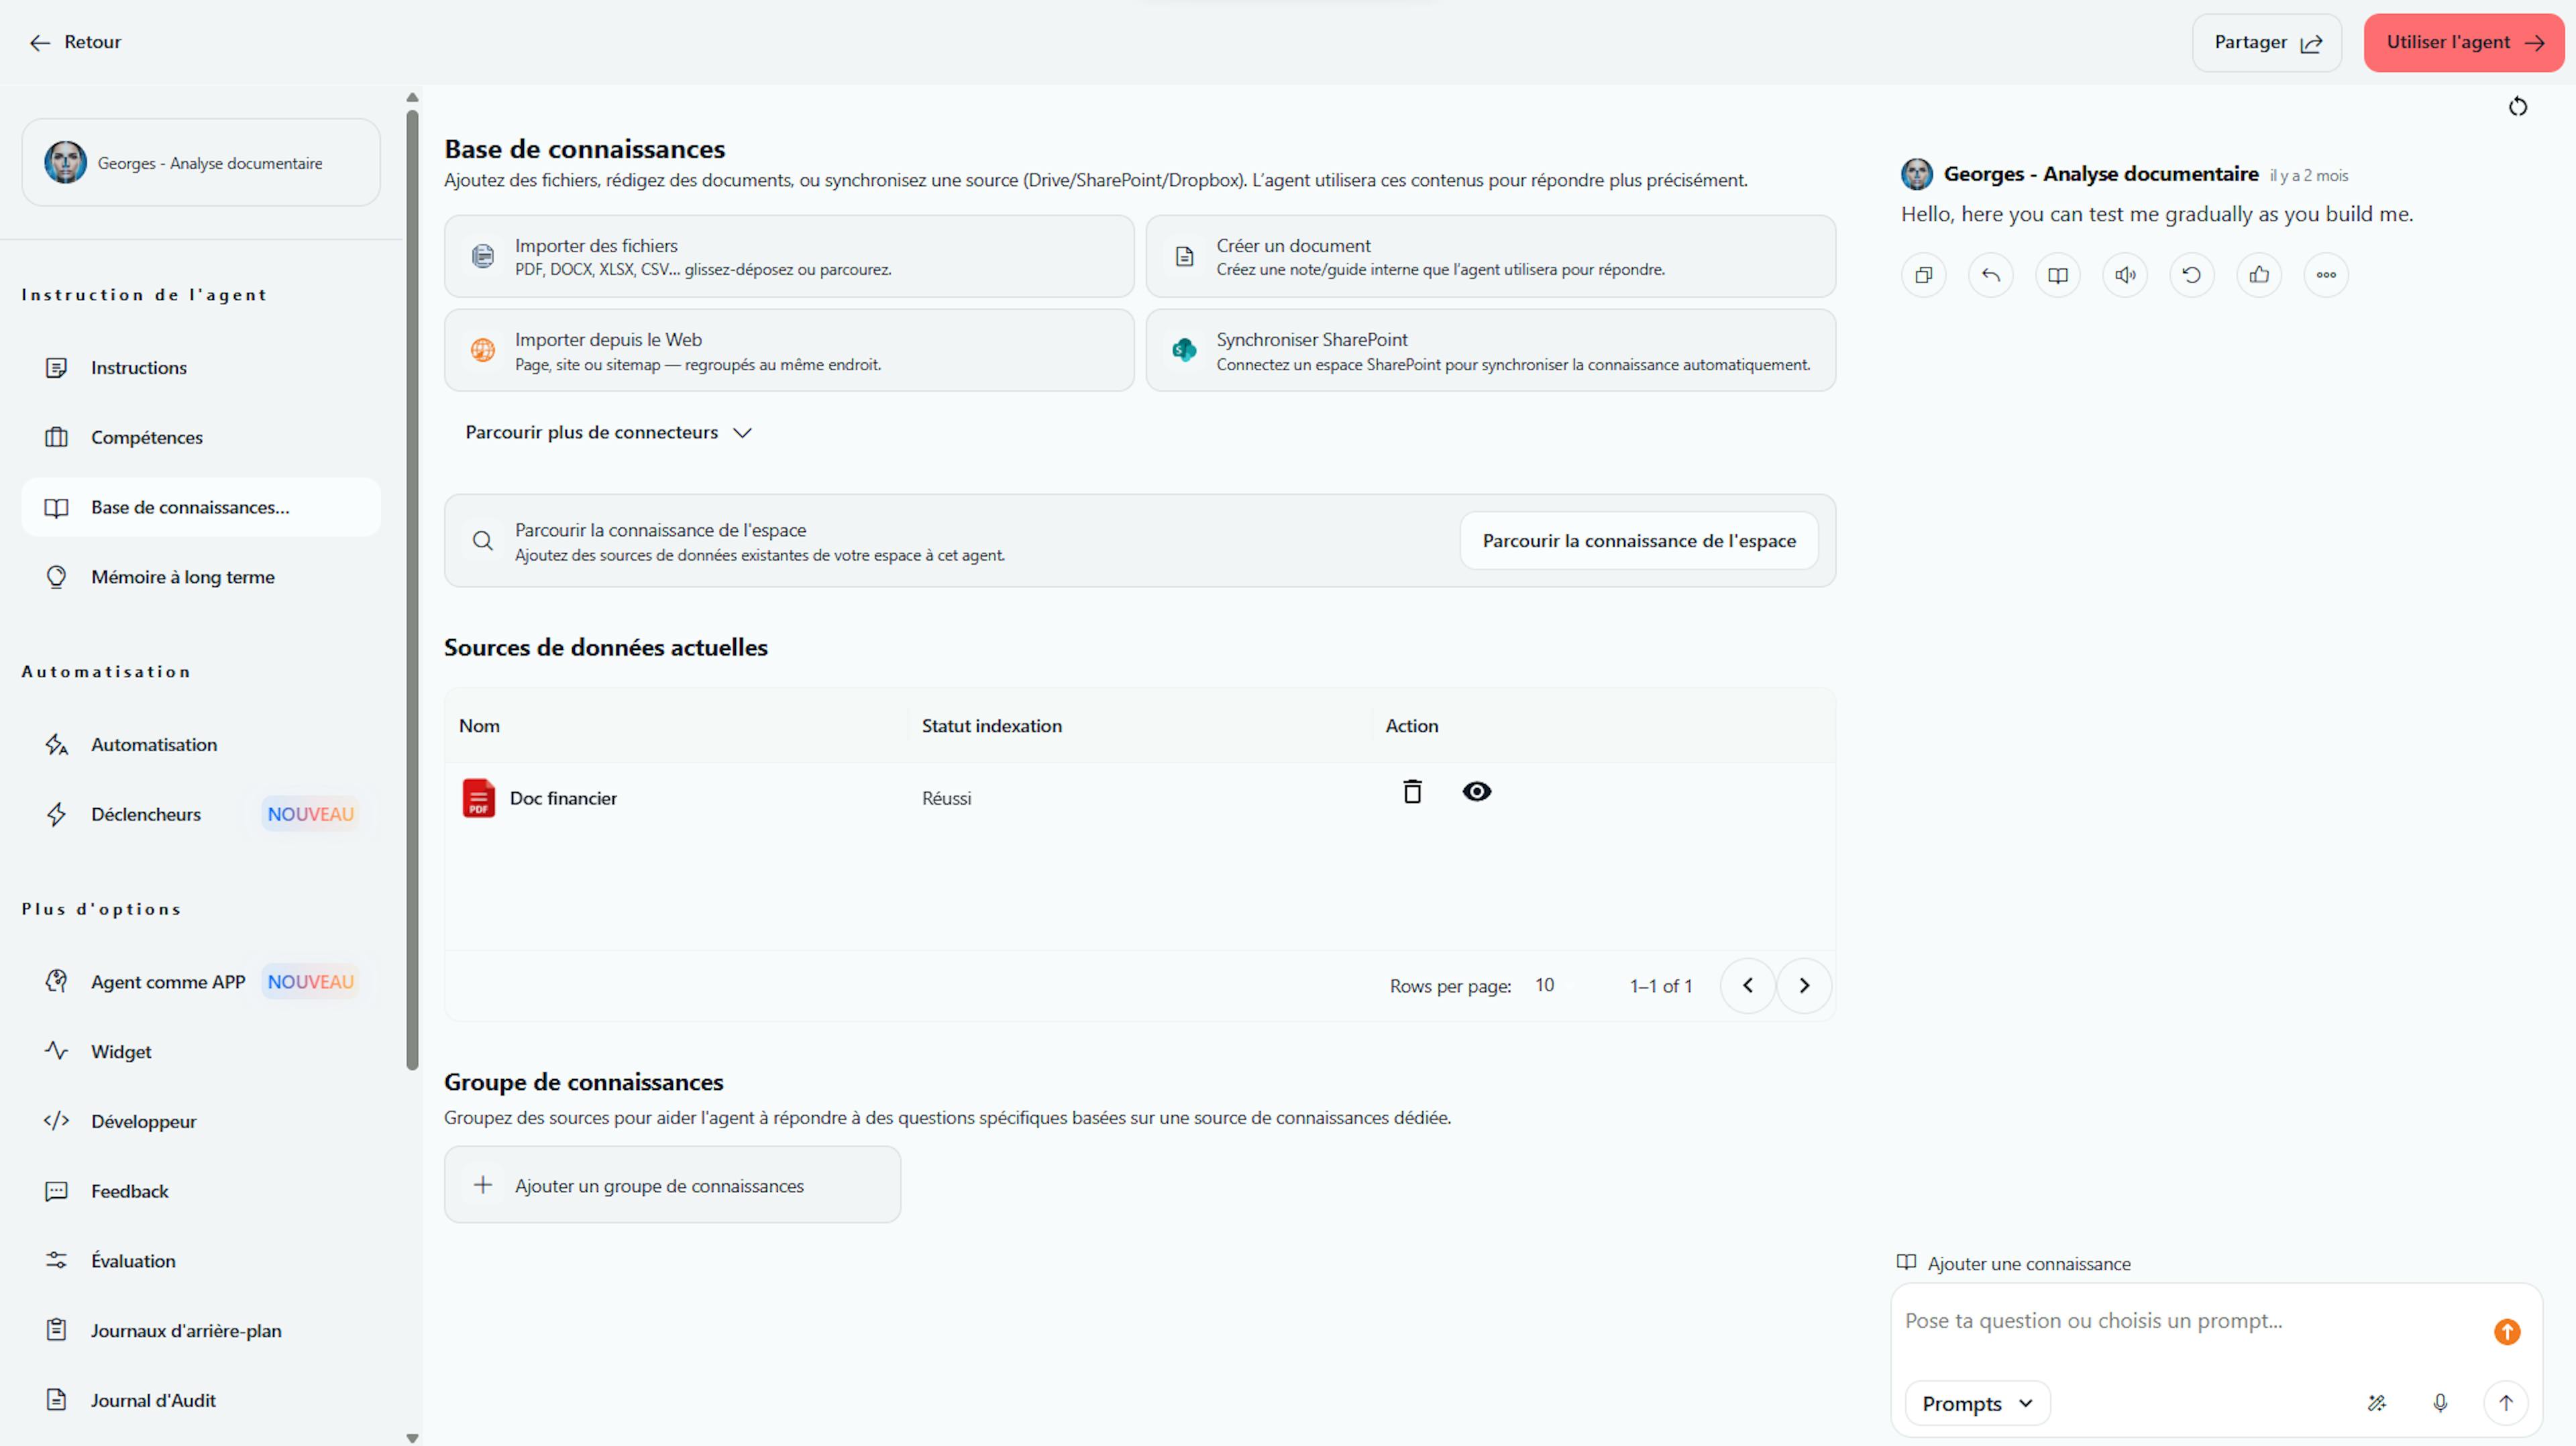Toggle the eye icon for Doc financier

[x=1476, y=792]
